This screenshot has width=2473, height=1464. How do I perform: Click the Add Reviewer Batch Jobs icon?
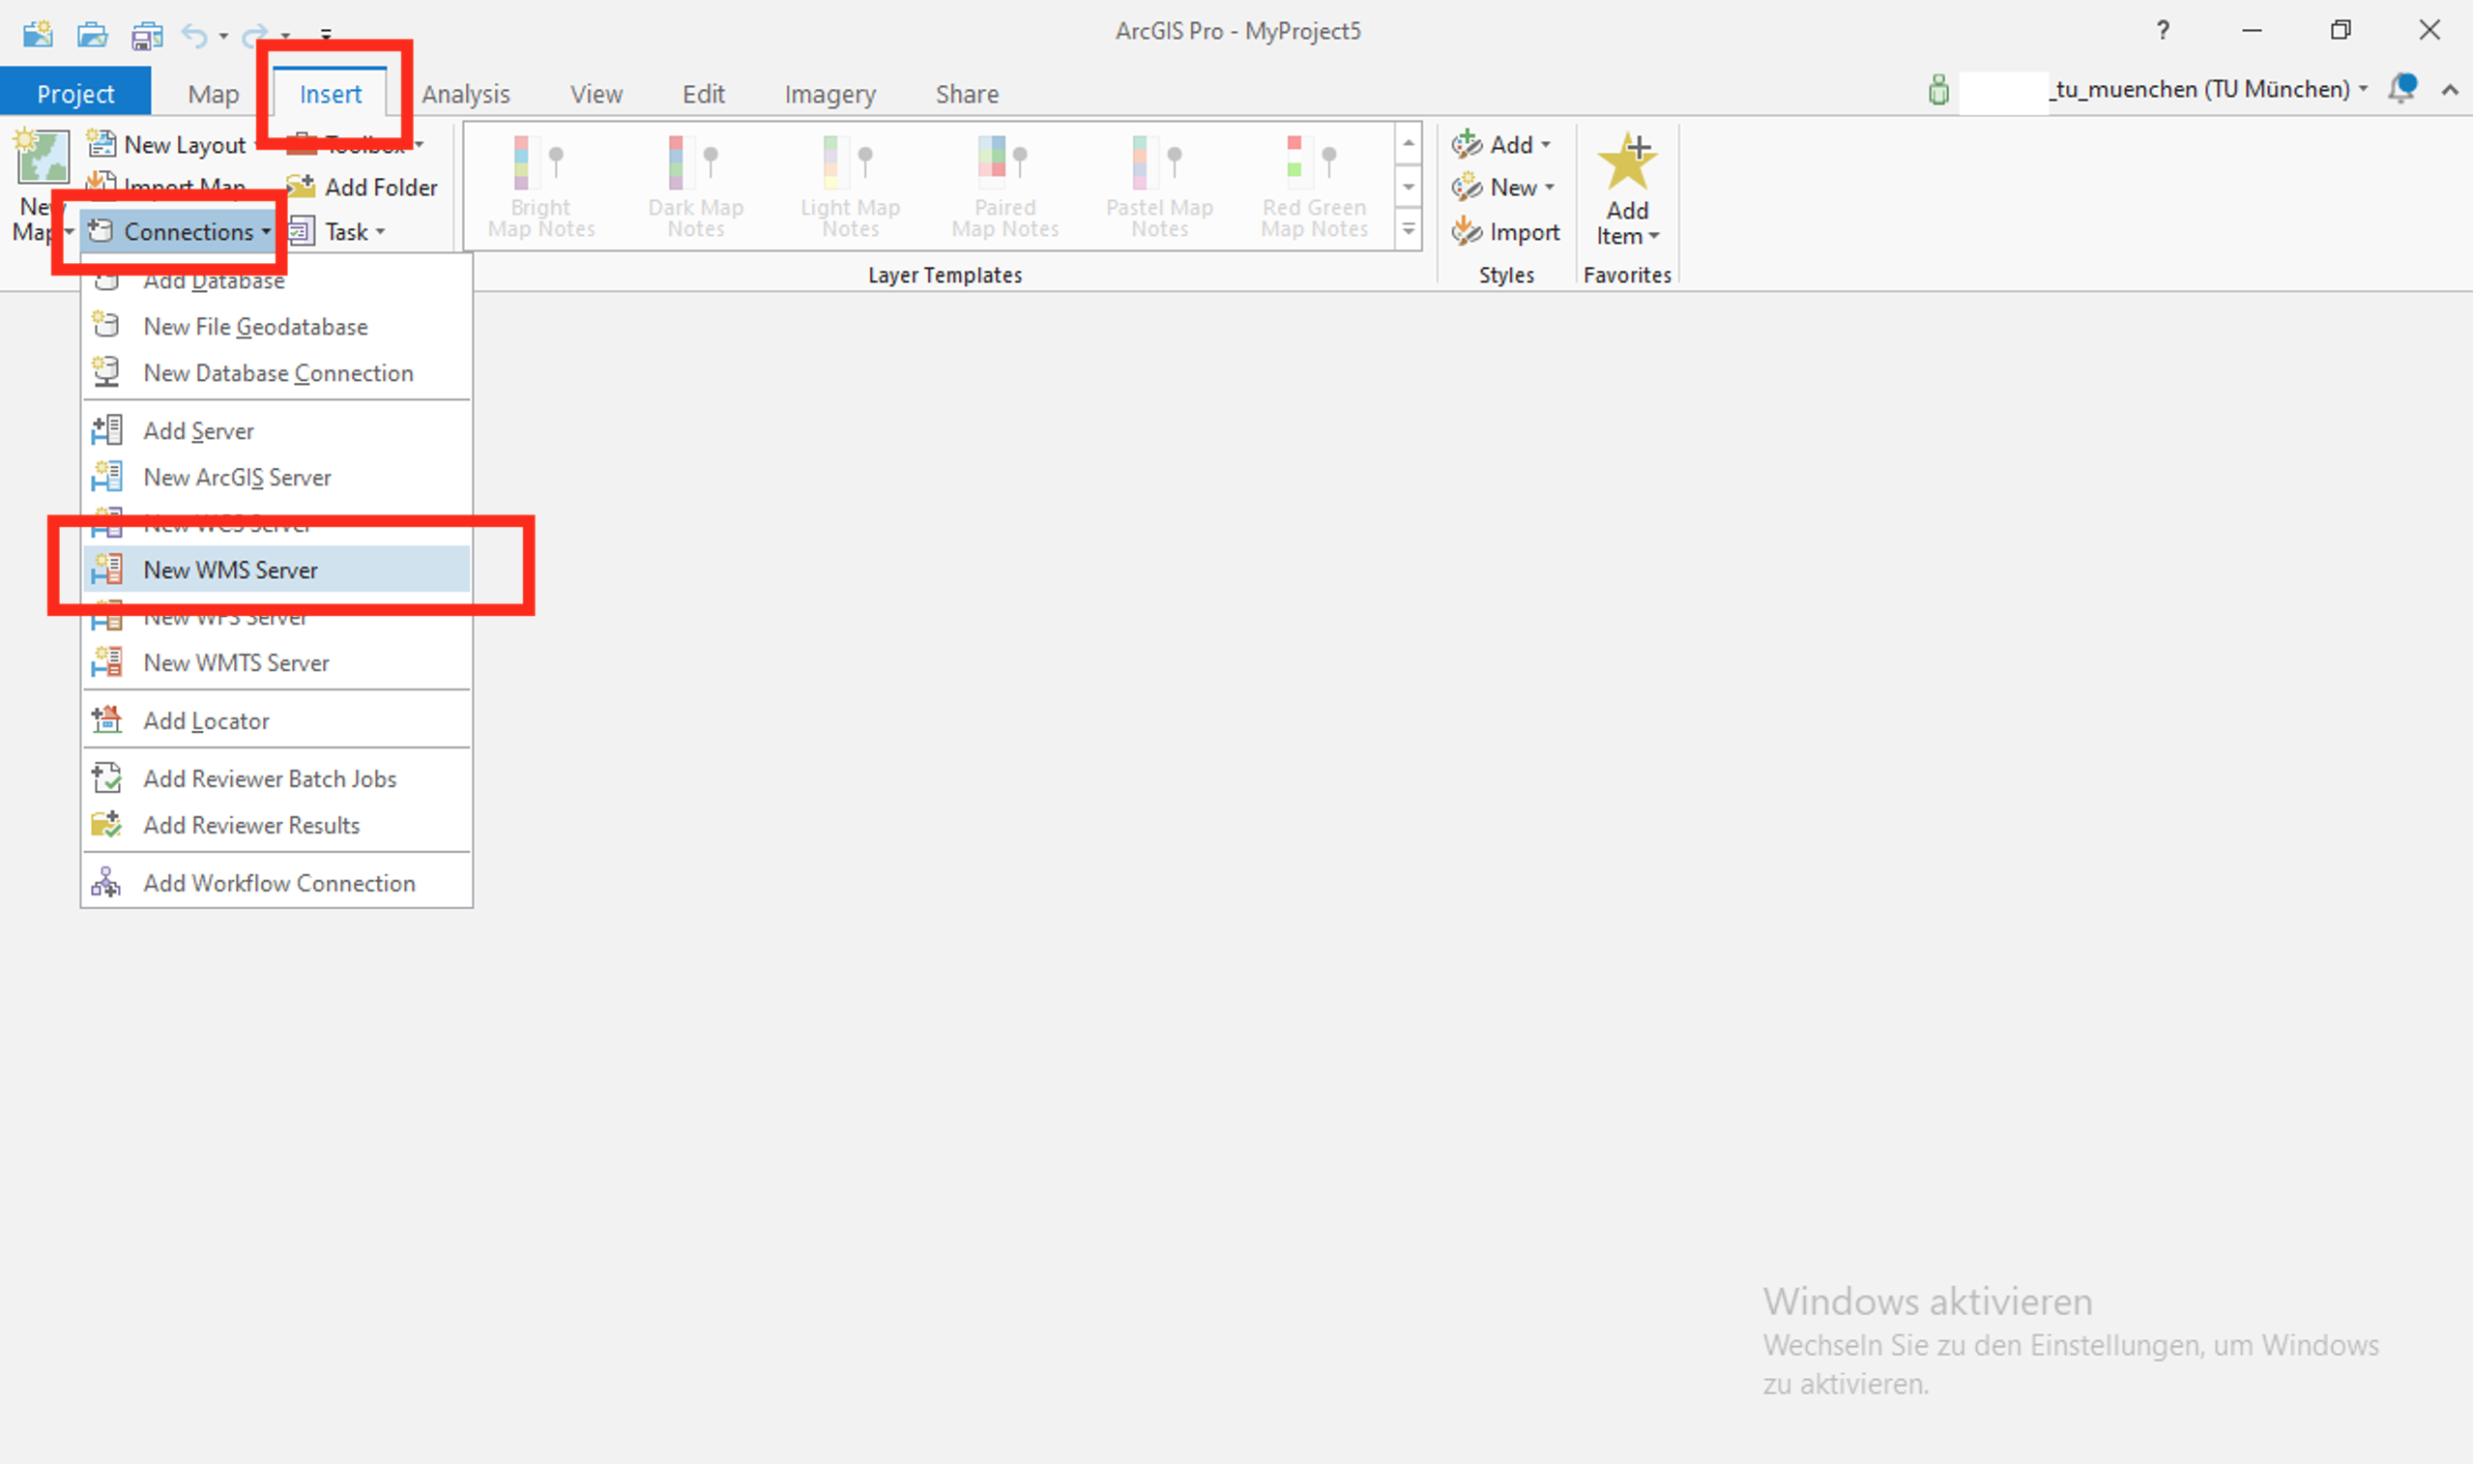click(106, 778)
